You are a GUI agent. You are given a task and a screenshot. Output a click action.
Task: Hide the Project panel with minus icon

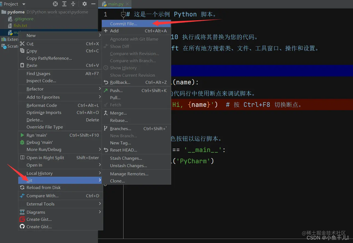pyautogui.click(x=93, y=4)
